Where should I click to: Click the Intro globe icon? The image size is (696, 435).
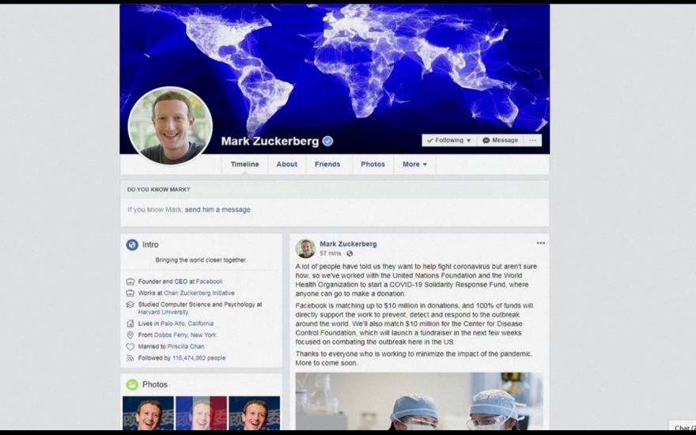pos(132,244)
